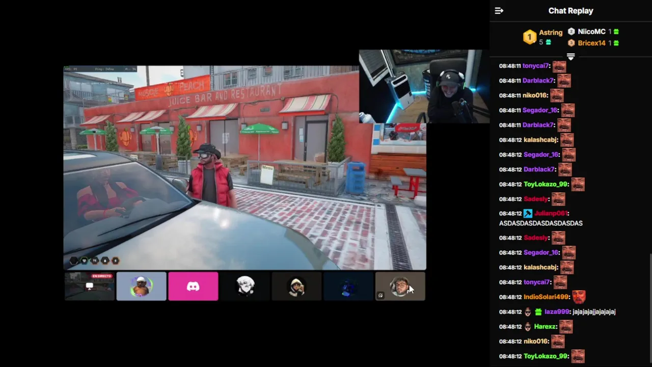Collapse the Chat Replay panel
The image size is (652, 367).
(499, 11)
